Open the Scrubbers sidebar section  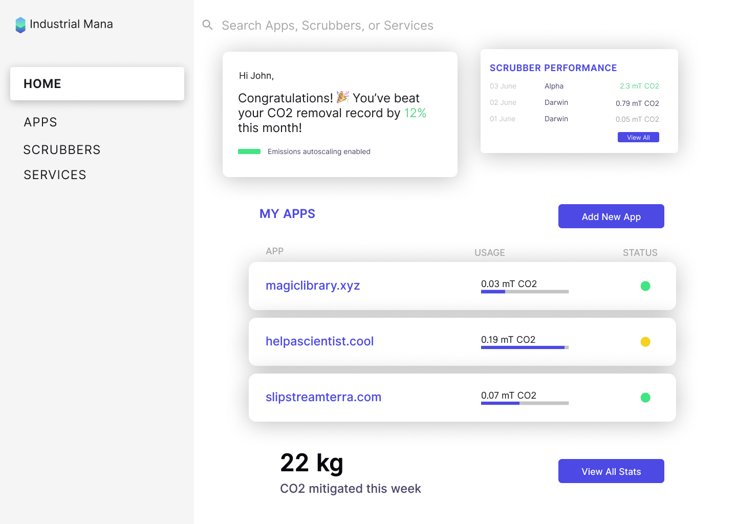point(62,150)
